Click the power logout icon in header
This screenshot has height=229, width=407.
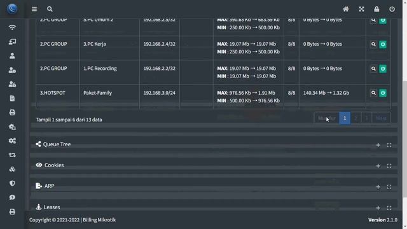pyautogui.click(x=392, y=9)
